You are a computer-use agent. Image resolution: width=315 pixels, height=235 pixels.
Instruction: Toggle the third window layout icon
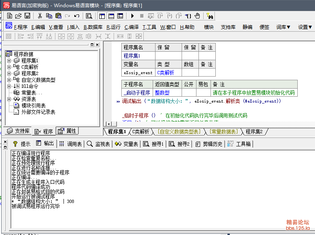pyautogui.click(x=120, y=16)
